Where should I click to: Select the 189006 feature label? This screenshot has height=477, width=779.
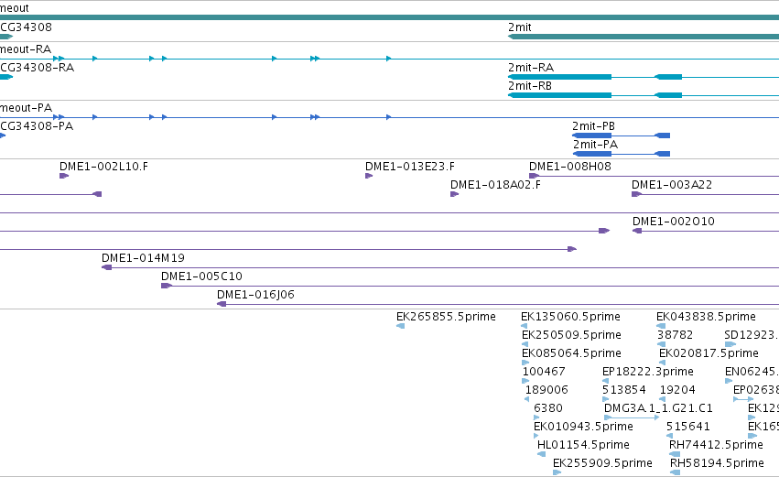click(546, 390)
